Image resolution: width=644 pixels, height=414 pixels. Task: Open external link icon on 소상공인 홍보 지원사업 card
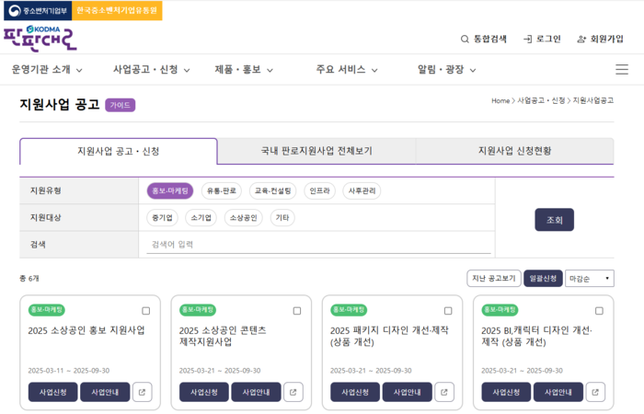143,392
